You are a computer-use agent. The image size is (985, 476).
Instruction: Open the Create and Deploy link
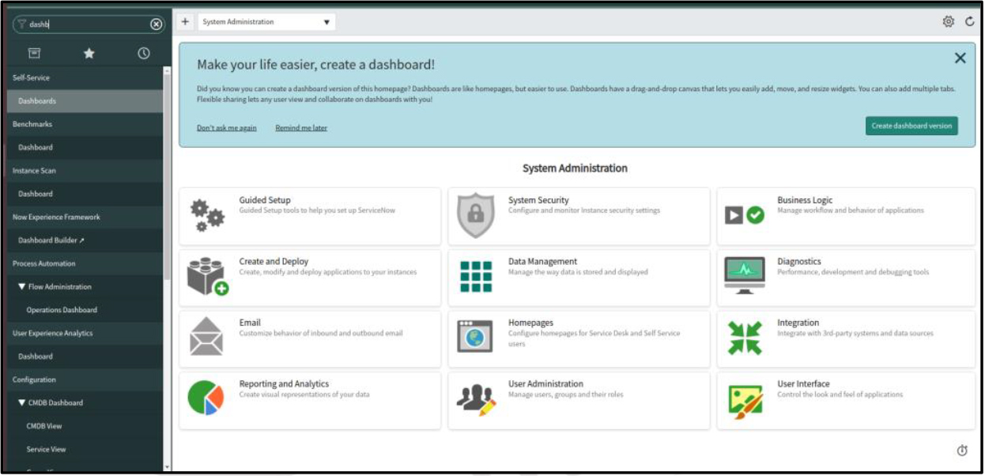pos(274,261)
